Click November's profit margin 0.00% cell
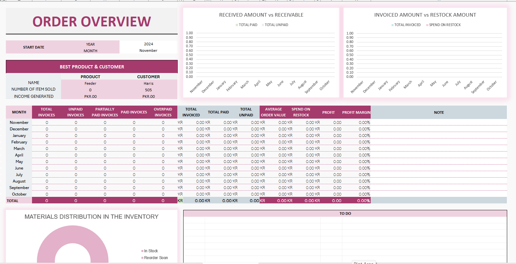The width and height of the screenshot is (516, 264). [x=356, y=123]
